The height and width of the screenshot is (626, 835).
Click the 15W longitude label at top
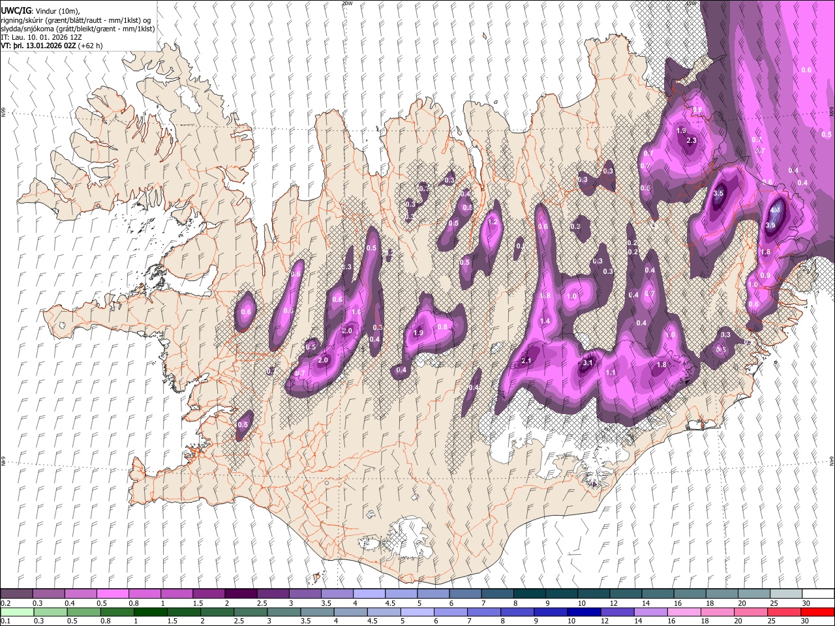click(691, 3)
